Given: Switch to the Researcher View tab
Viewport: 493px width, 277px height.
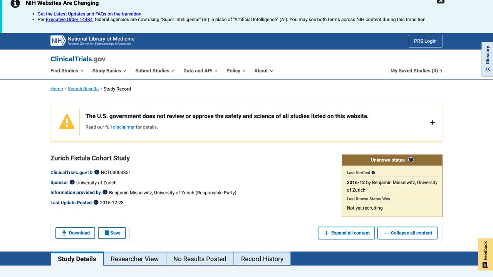Looking at the screenshot, I should click(x=135, y=259).
